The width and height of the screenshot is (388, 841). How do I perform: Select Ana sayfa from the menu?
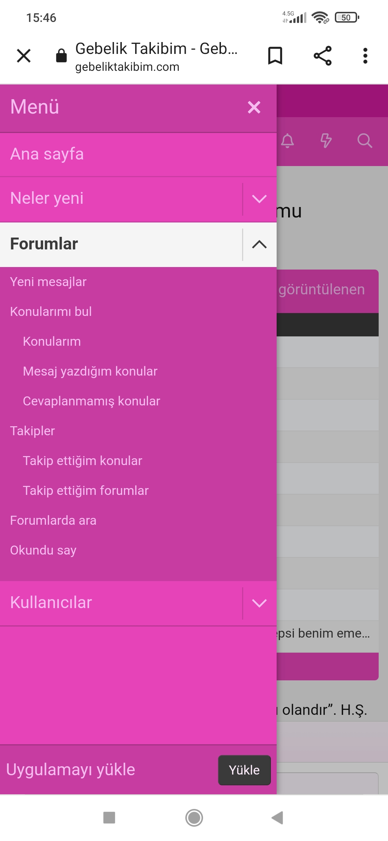pos(47,154)
